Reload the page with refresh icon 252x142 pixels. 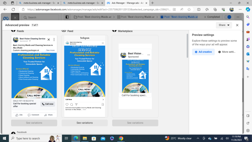point(13,9)
